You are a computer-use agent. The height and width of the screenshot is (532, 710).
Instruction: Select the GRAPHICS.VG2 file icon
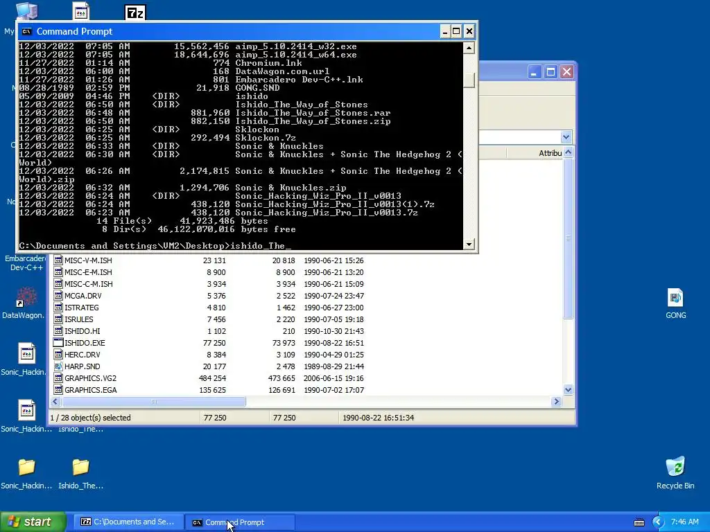pos(58,378)
